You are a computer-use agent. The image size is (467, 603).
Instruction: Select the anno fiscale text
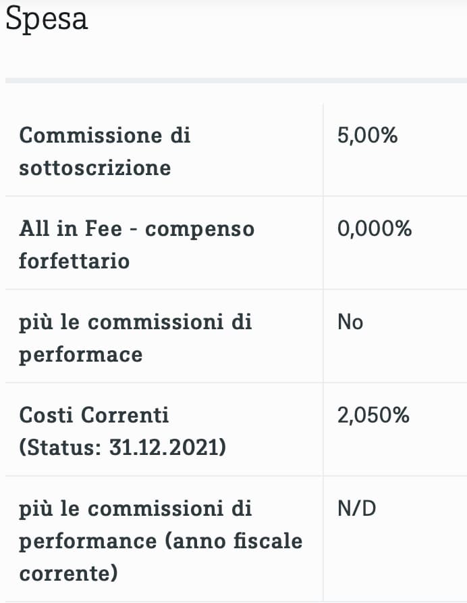[x=229, y=541]
